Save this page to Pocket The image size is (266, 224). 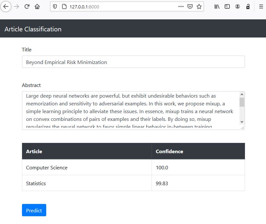pyautogui.click(x=190, y=6)
